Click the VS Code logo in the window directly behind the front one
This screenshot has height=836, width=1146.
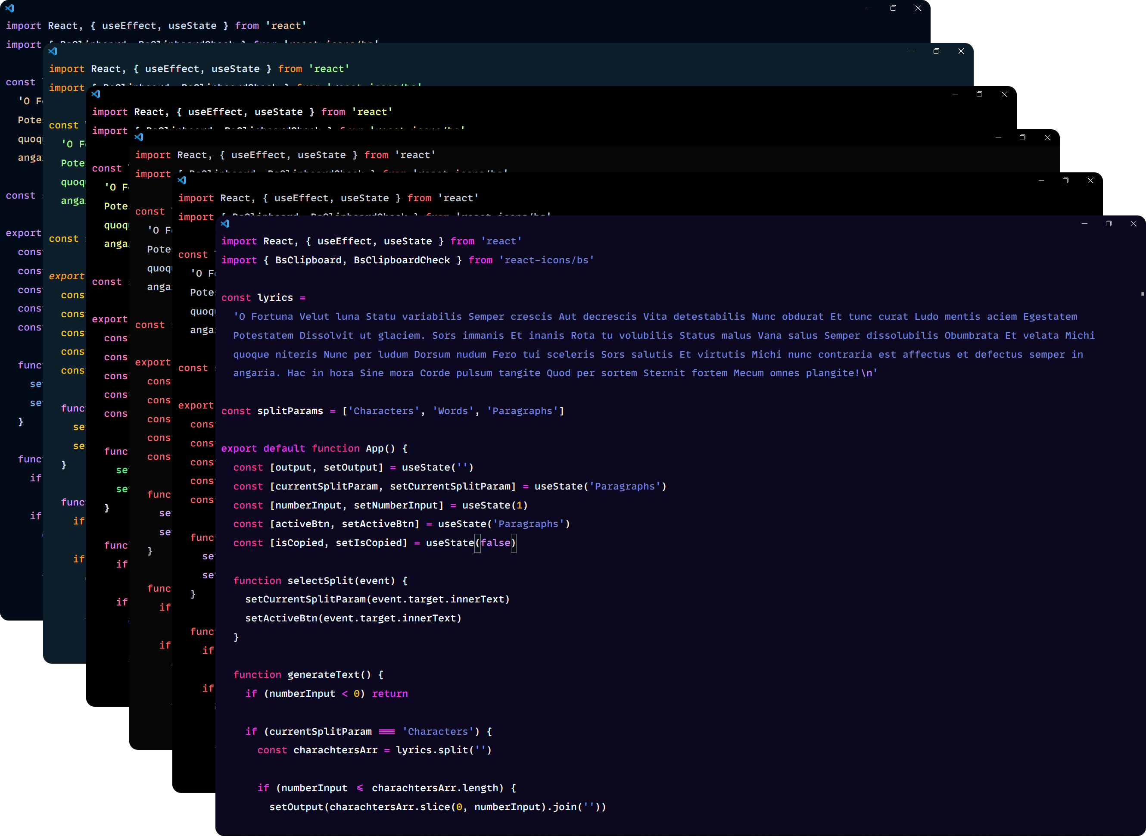click(182, 180)
